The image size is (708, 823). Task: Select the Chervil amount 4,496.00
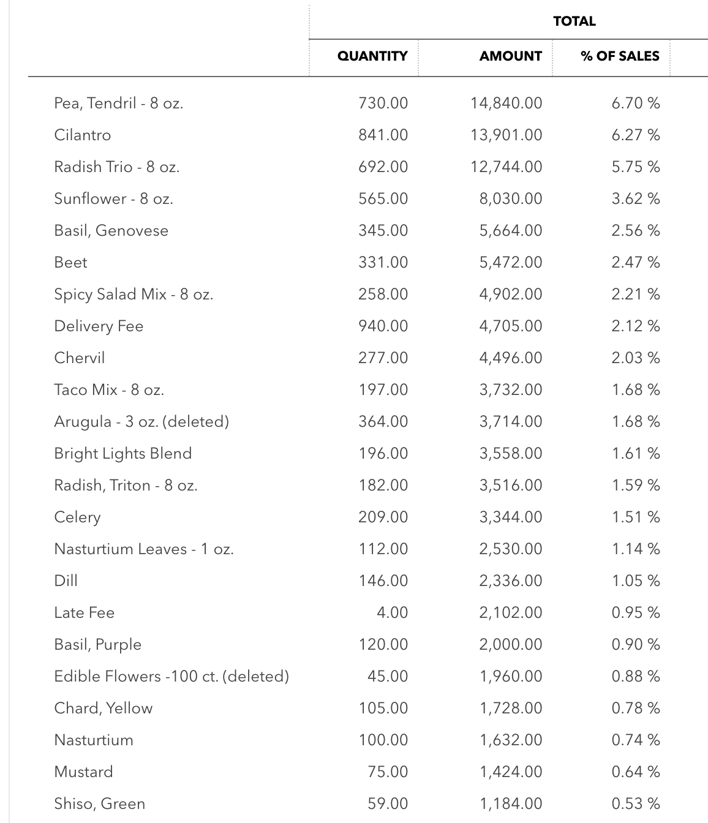click(510, 358)
